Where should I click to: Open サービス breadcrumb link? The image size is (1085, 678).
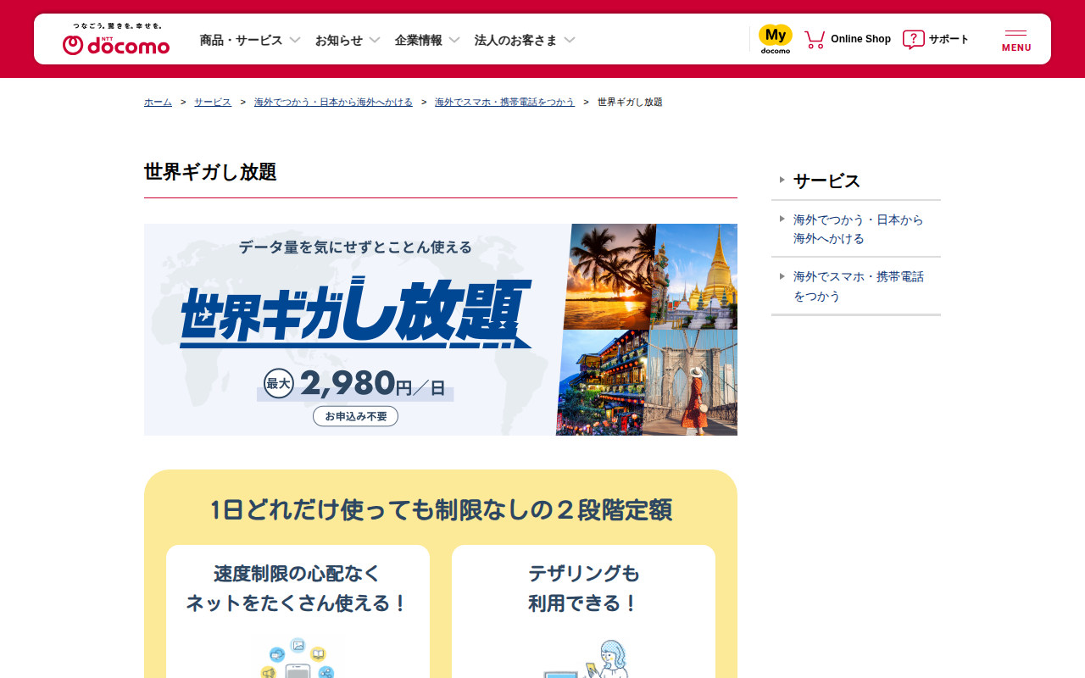(x=213, y=102)
